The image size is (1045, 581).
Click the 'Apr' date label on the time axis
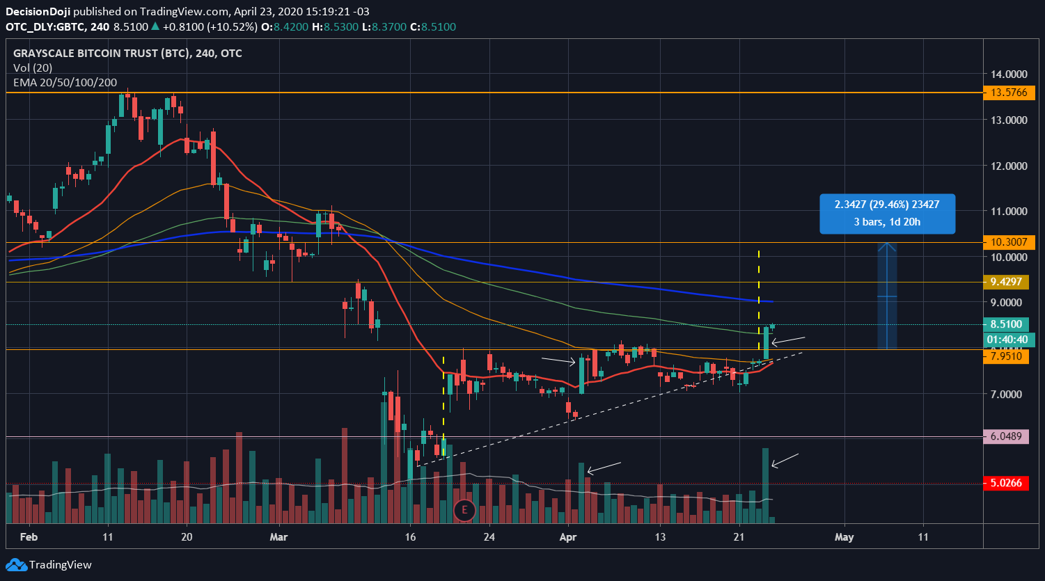click(568, 537)
